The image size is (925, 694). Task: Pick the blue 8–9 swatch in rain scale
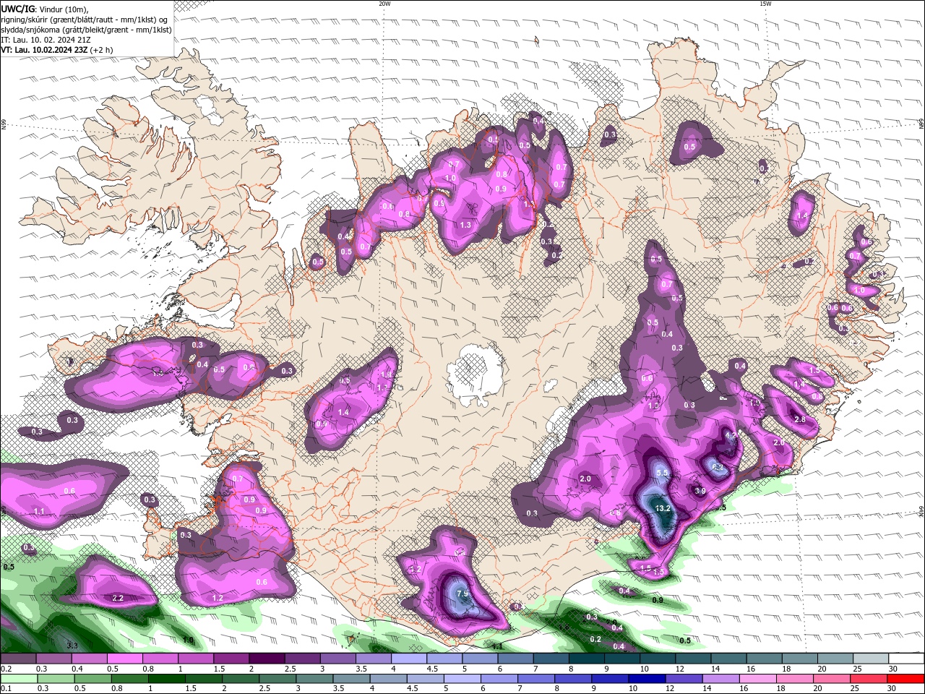tap(573, 679)
